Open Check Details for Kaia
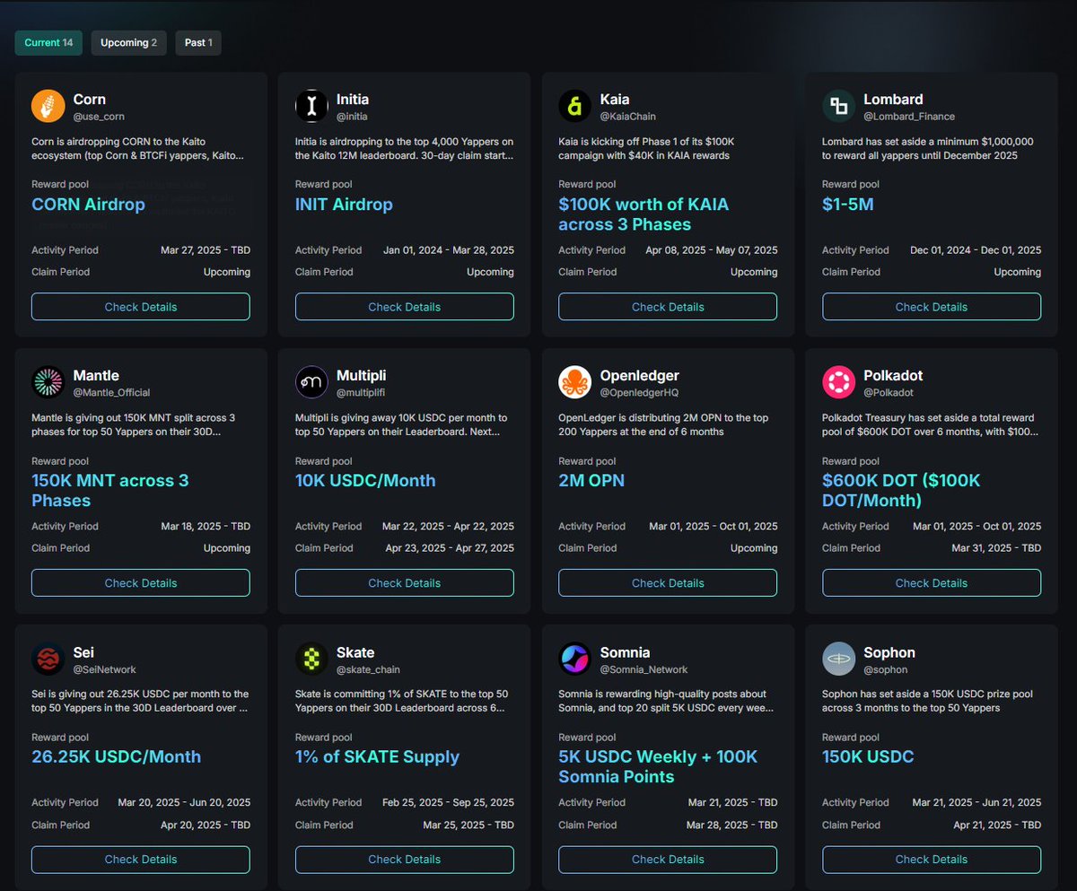The image size is (1077, 891). coord(668,307)
